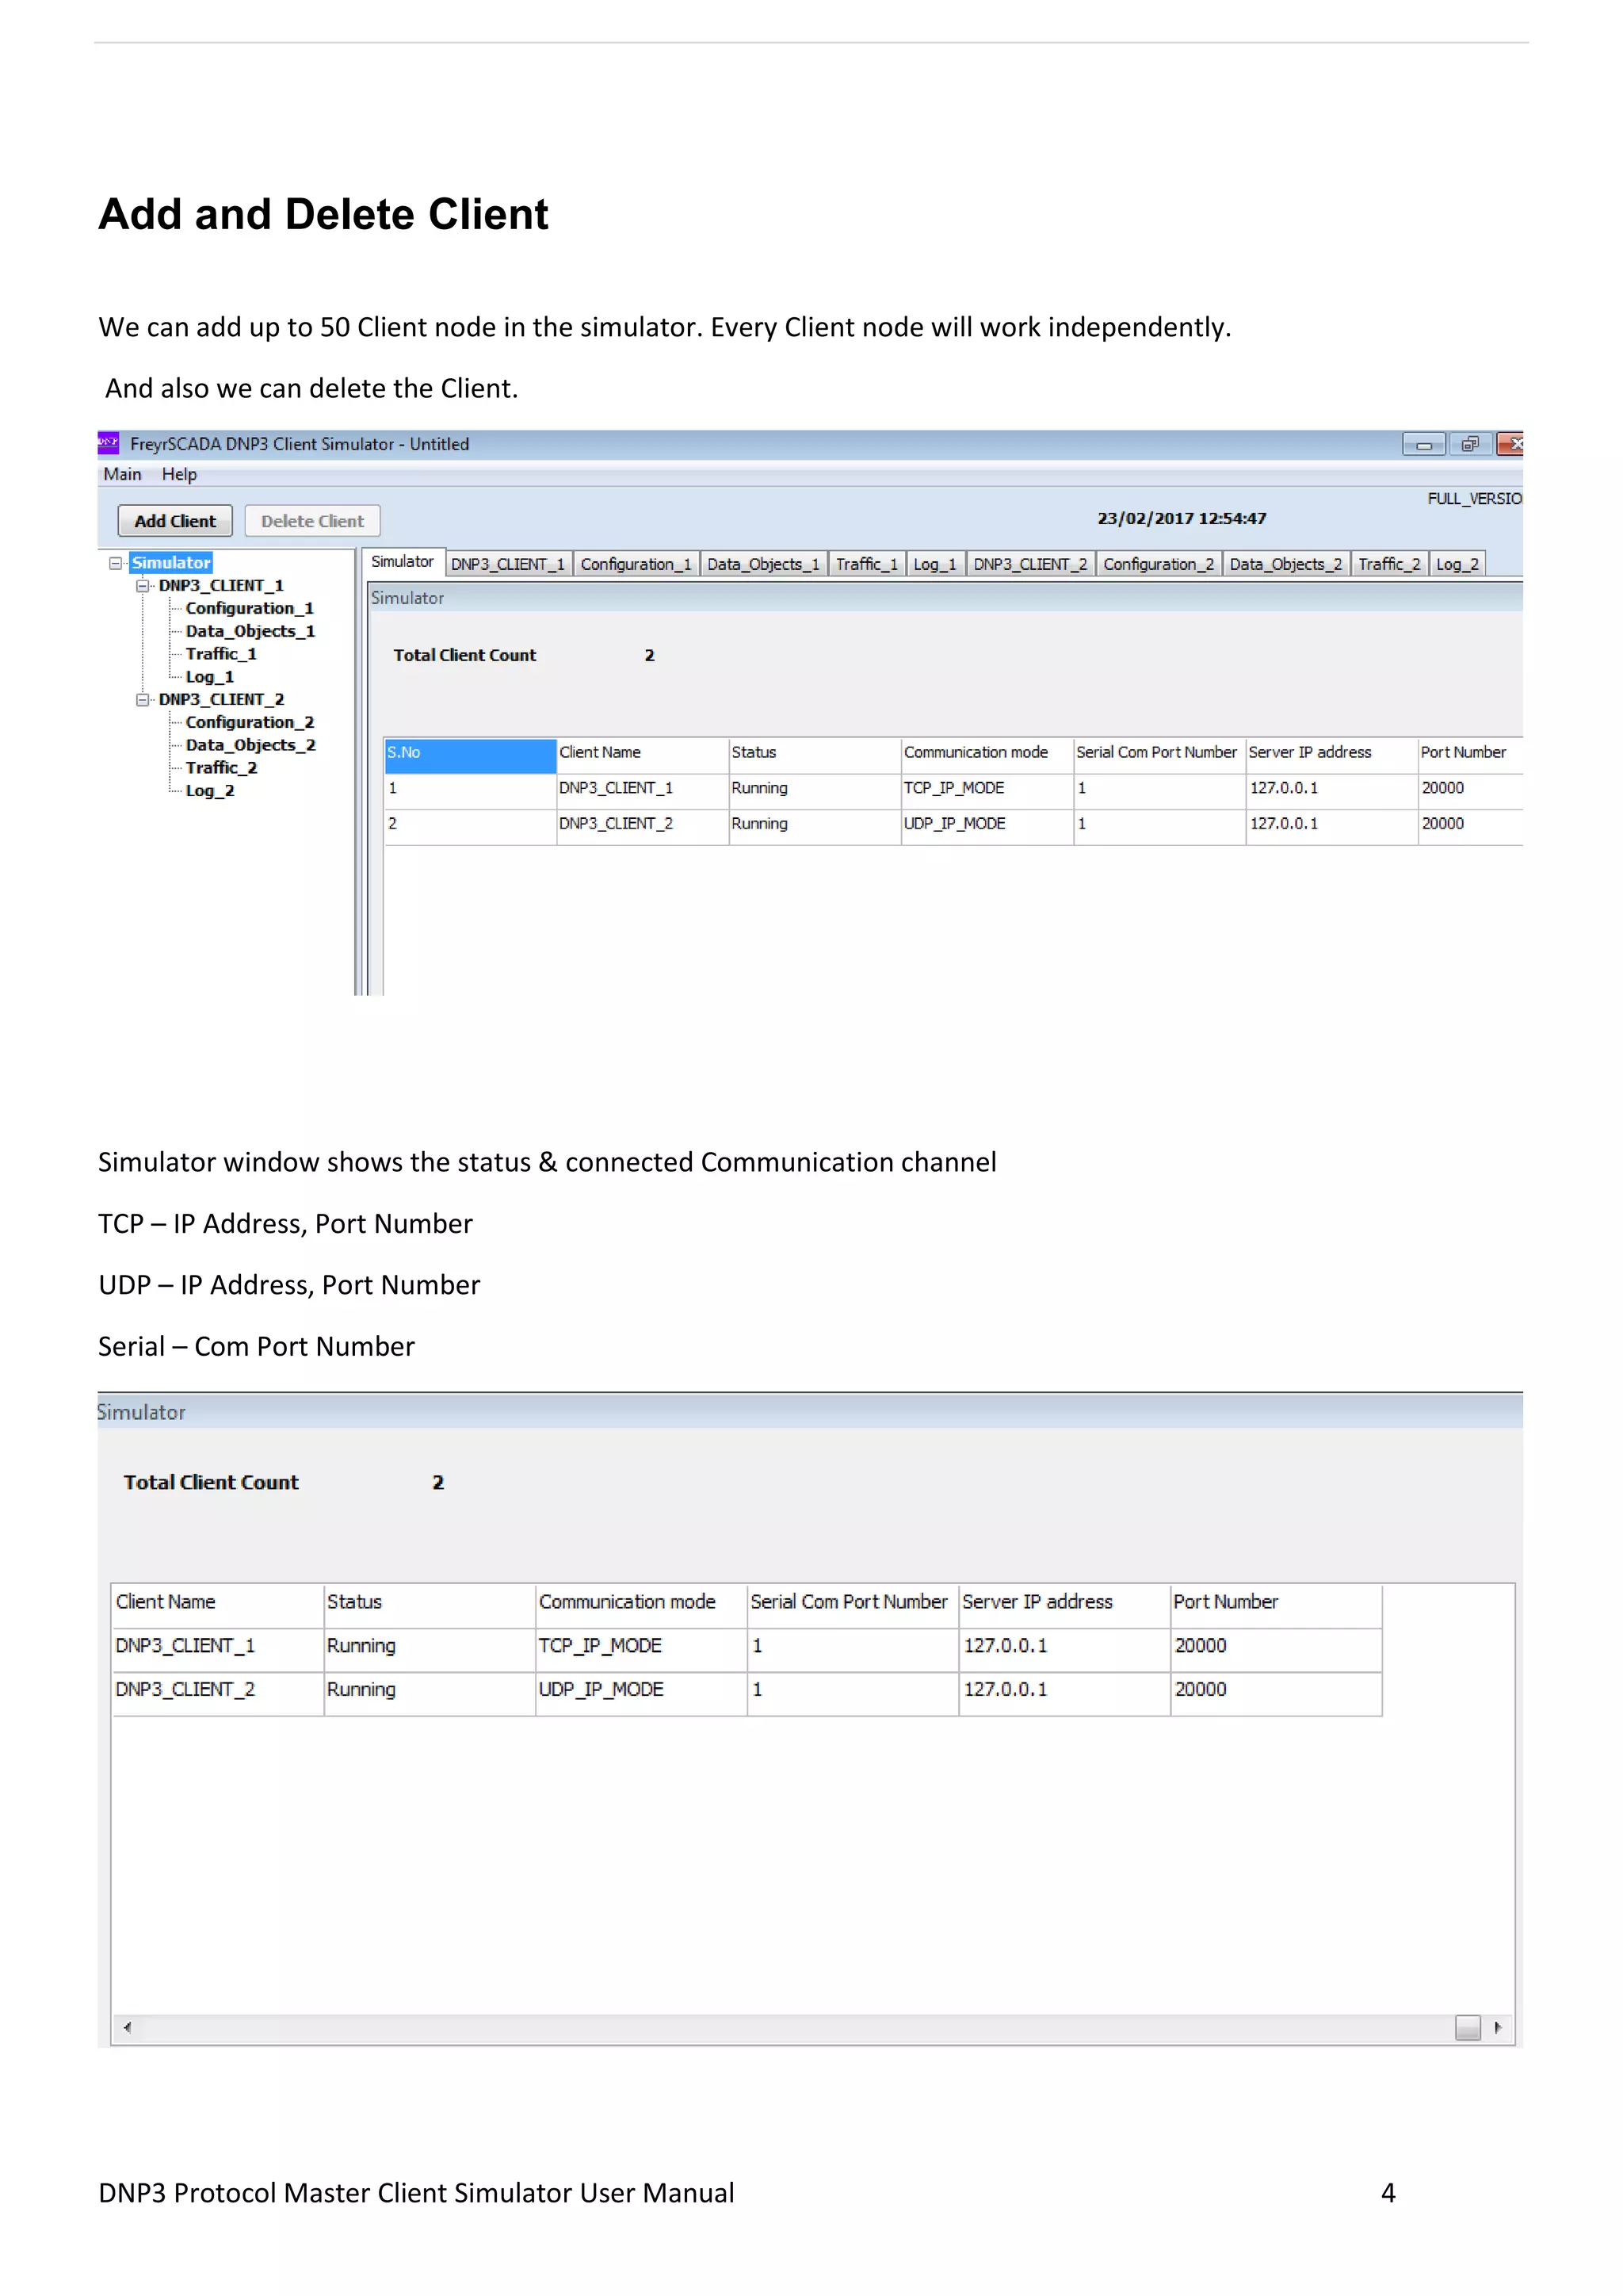The height and width of the screenshot is (2296, 1623).
Task: Select Data_Objects_2 tree item
Action: (250, 745)
